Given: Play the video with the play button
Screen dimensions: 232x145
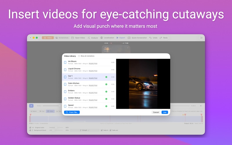Looking at the screenshot, I should (x=31, y=106).
